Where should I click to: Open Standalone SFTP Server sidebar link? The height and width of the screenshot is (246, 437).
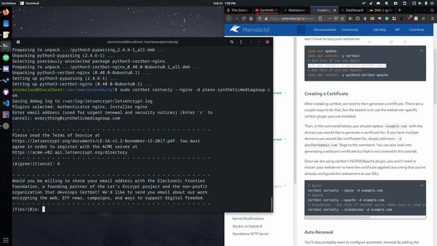point(251,234)
